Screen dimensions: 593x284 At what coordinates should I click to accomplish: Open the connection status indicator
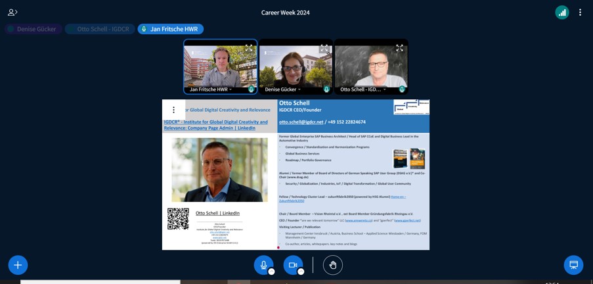point(562,12)
